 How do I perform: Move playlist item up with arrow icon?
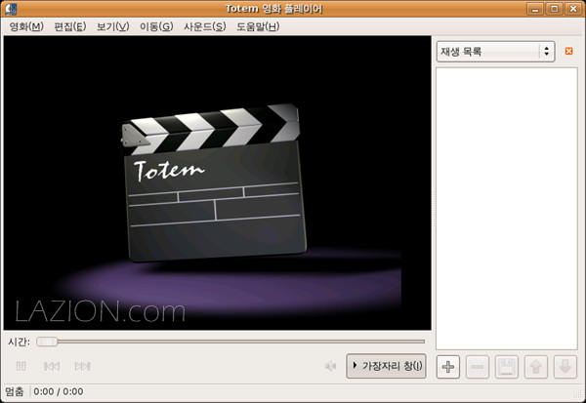pos(536,367)
